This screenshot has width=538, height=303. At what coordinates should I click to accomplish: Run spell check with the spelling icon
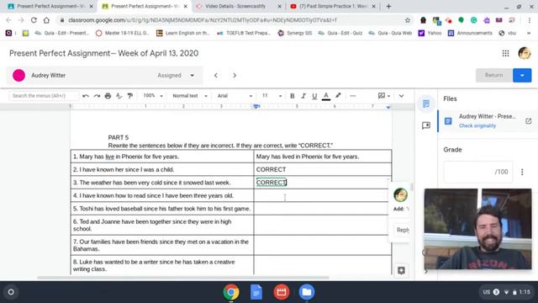[x=119, y=96]
